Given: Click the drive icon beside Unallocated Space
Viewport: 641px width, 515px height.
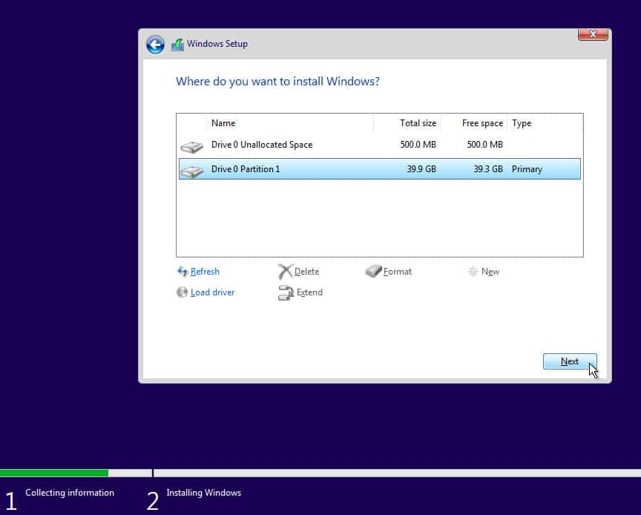Looking at the screenshot, I should (x=191, y=145).
